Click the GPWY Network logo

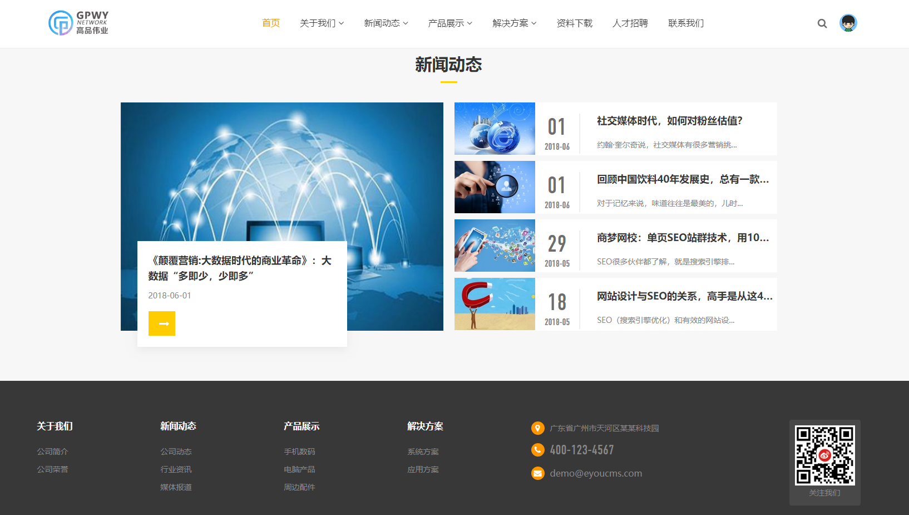78,23
